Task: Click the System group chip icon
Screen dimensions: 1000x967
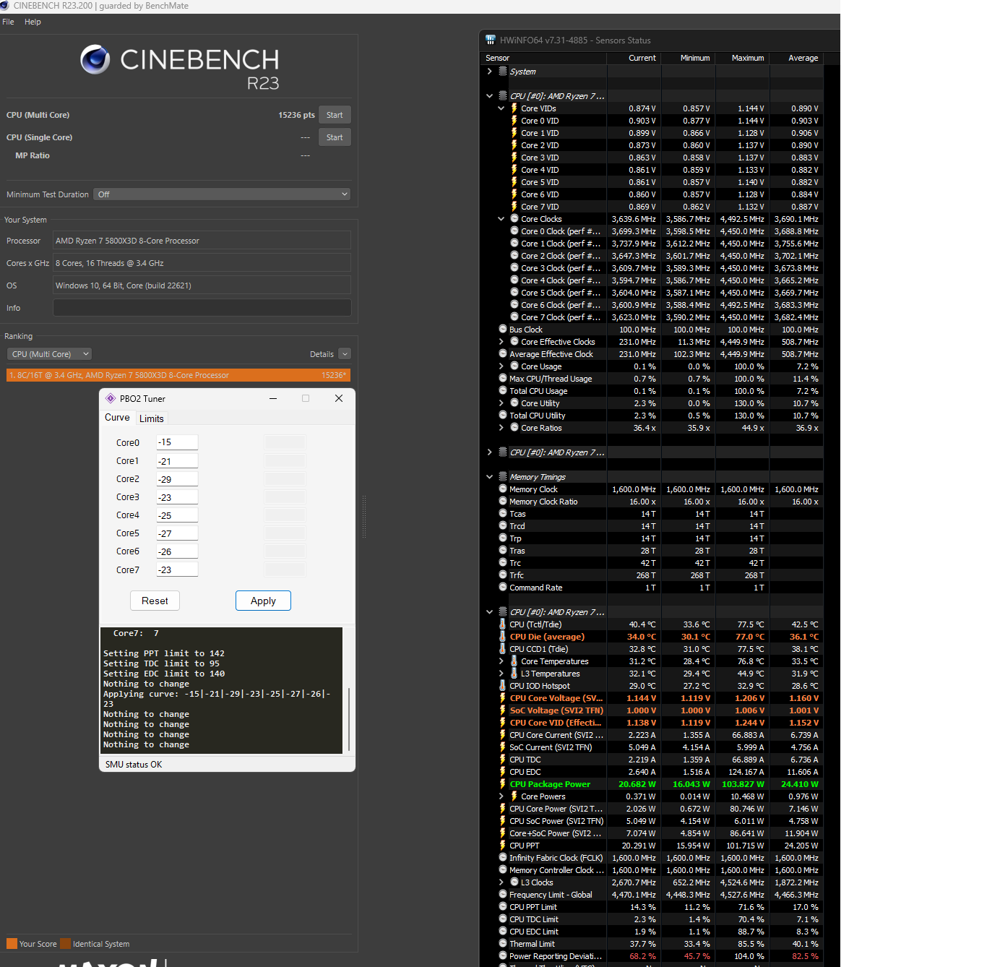Action: (x=503, y=71)
